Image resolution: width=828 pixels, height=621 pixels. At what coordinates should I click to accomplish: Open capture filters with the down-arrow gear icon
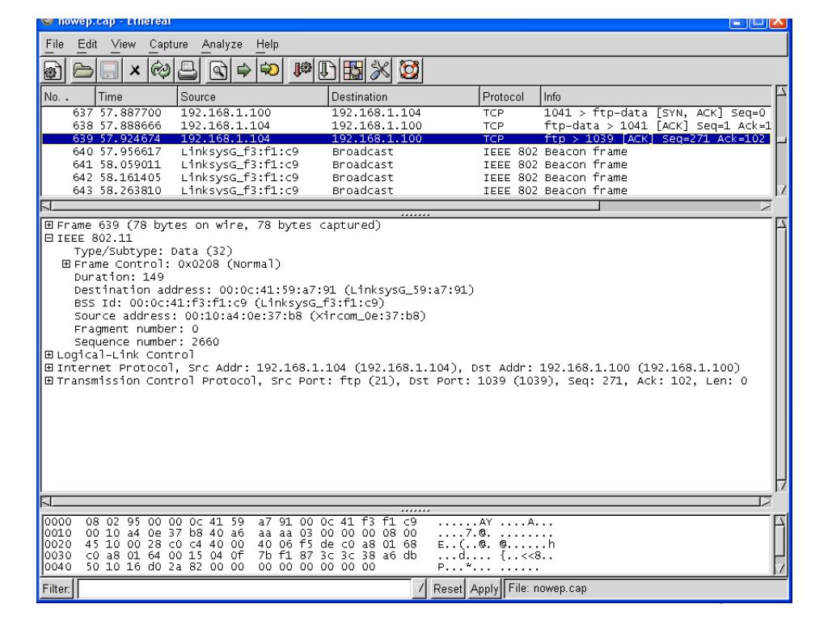pos(302,71)
